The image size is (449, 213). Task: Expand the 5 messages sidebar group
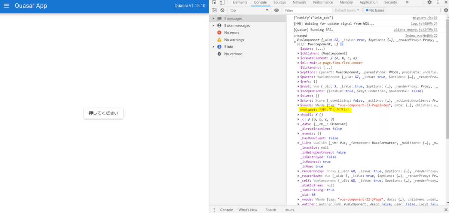pyautogui.click(x=214, y=18)
